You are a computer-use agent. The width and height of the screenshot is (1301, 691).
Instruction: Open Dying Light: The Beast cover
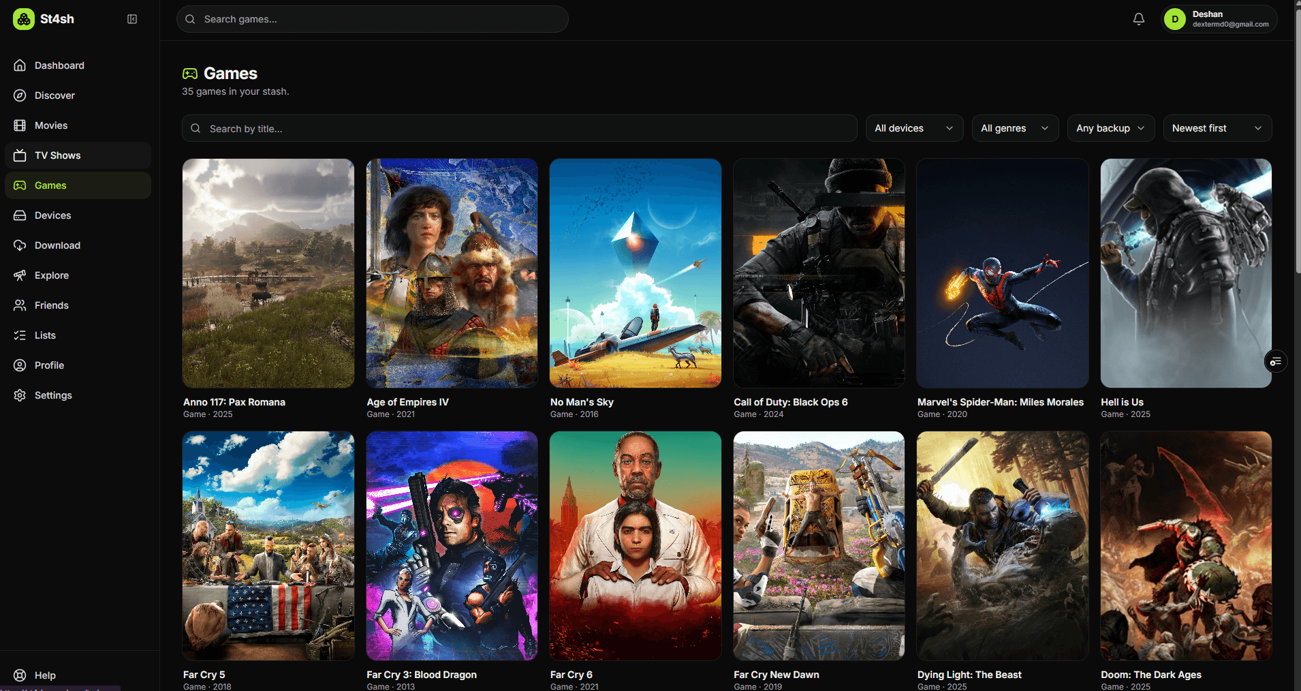(1003, 546)
